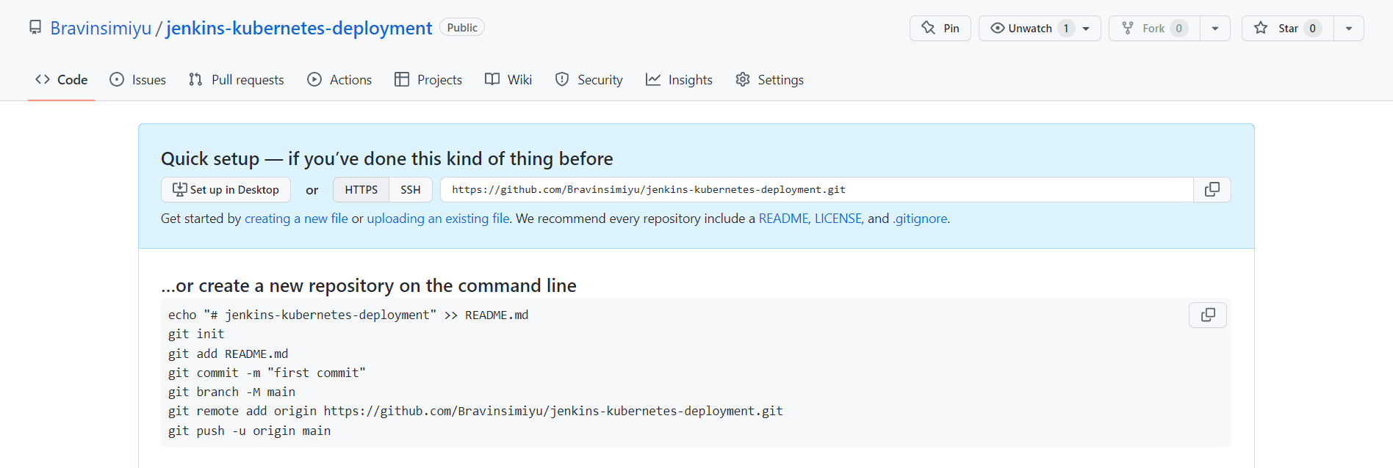Viewport: 1393px width, 468px height.
Task: Click the 'git commit -m "first commit"' line
Action: tap(267, 373)
